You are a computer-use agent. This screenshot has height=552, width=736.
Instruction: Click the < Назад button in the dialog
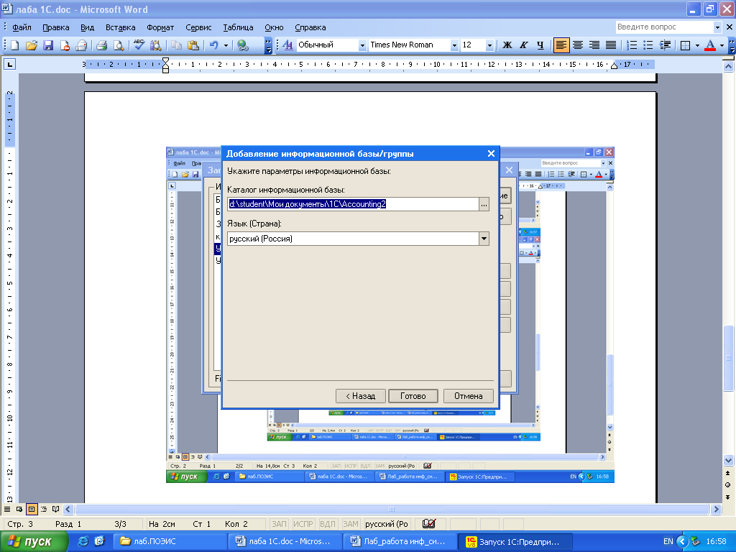[361, 396]
